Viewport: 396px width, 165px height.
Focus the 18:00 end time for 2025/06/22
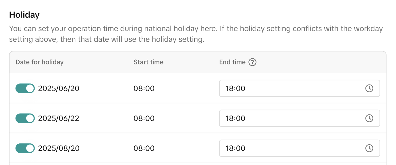(288, 118)
